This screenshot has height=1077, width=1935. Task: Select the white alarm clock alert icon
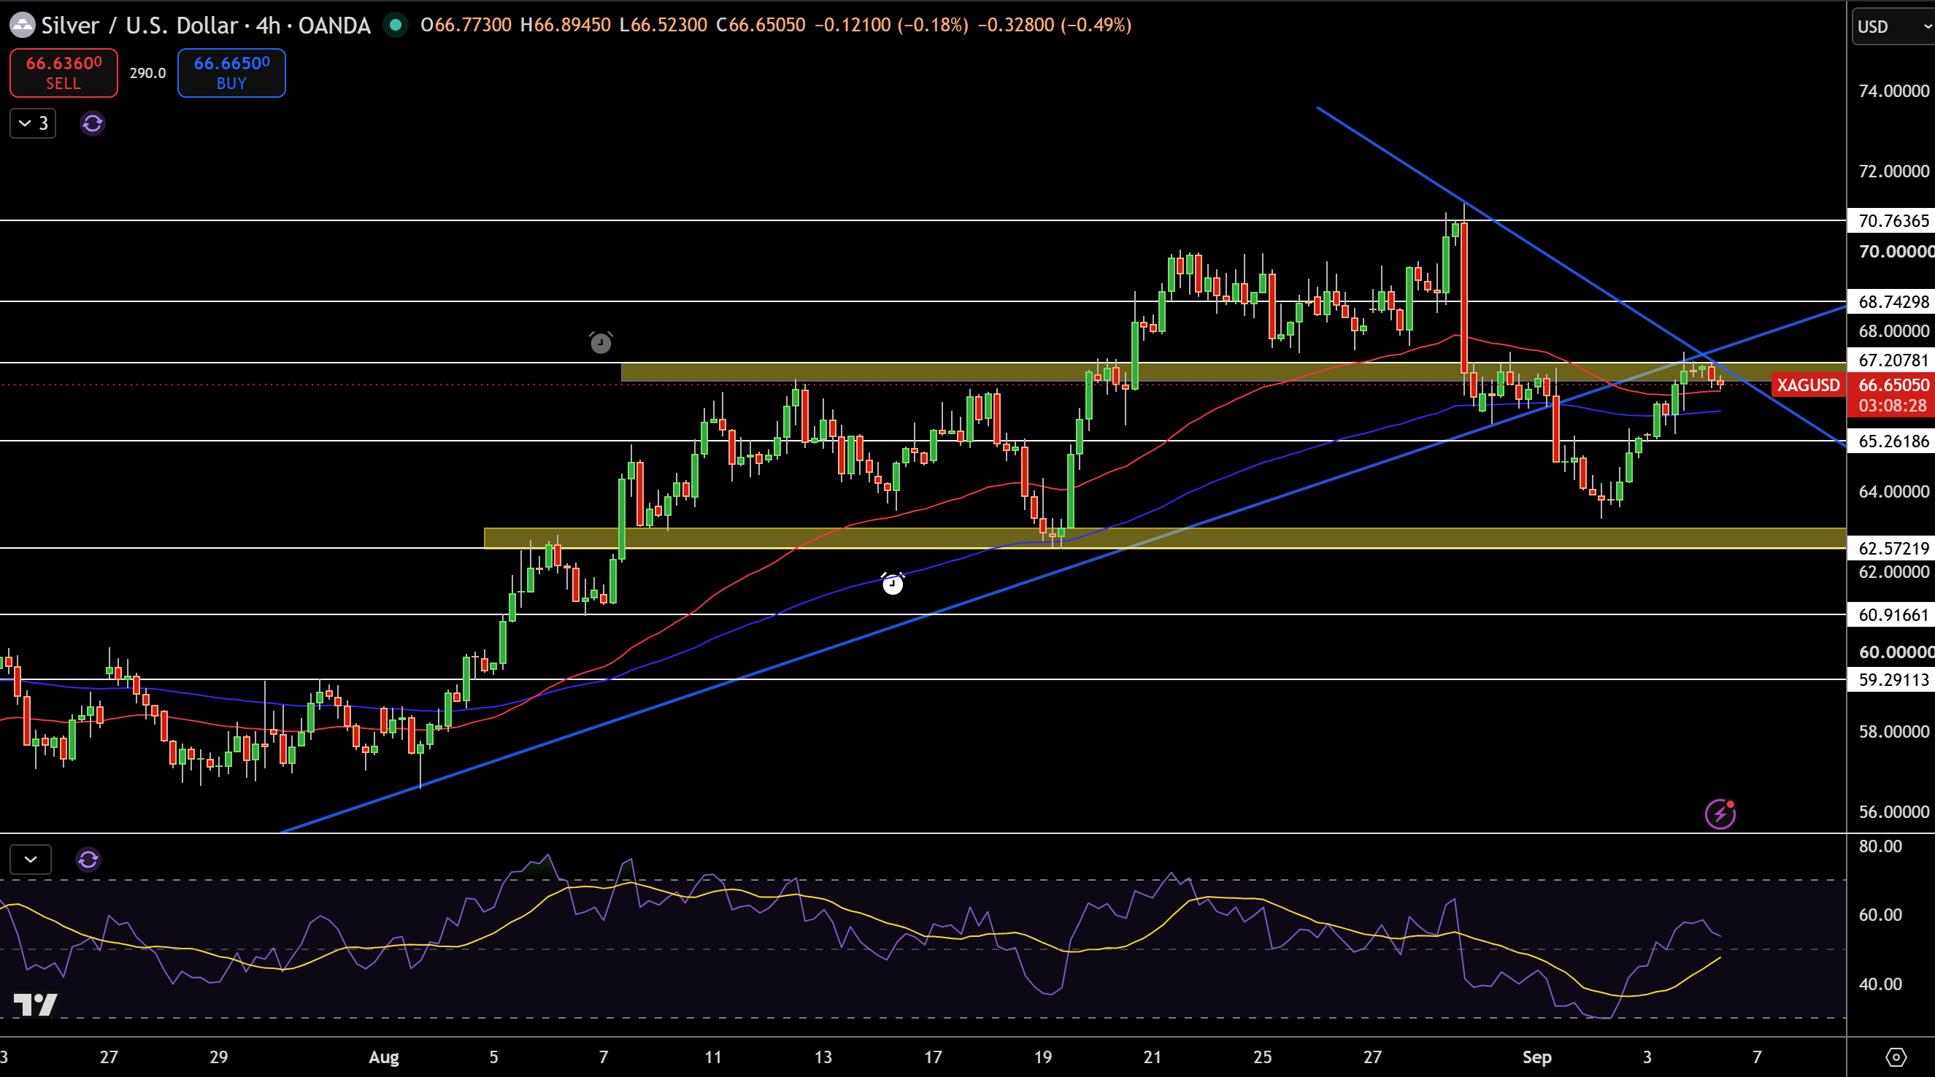pos(893,584)
